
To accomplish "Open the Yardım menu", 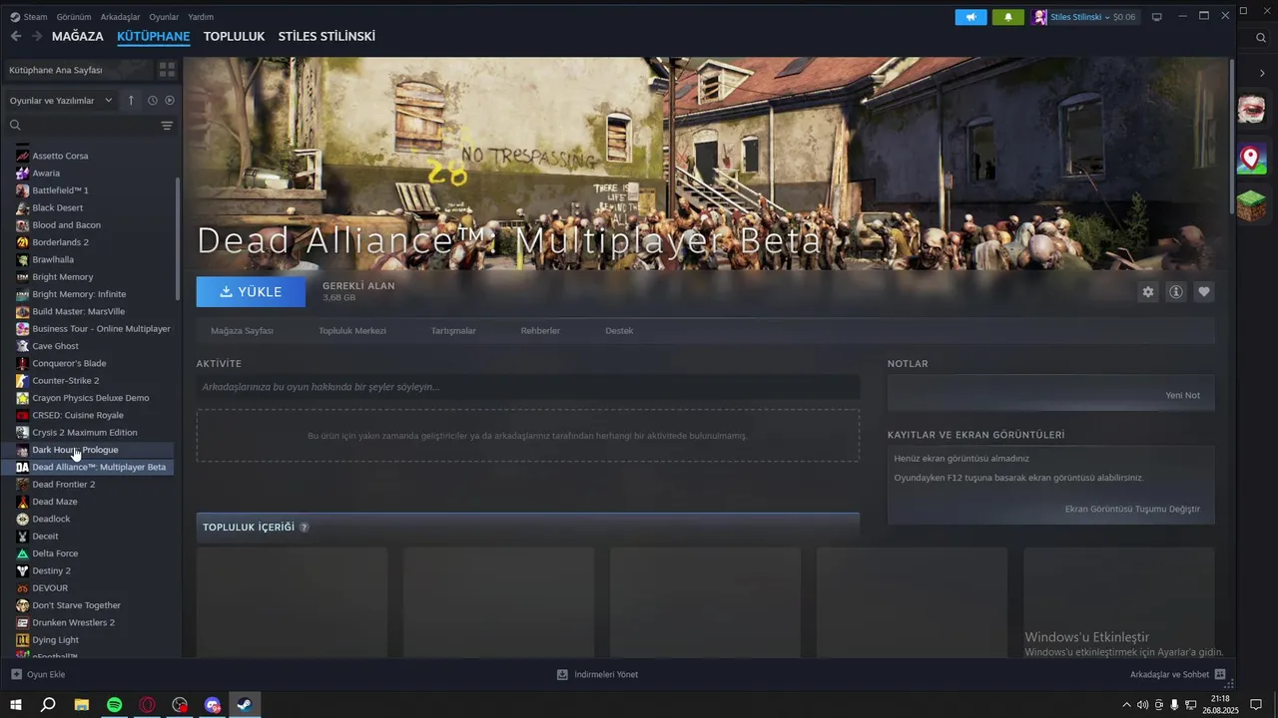I will pos(201,17).
